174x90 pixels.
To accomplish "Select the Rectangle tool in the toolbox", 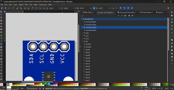I will (x=1, y=20).
